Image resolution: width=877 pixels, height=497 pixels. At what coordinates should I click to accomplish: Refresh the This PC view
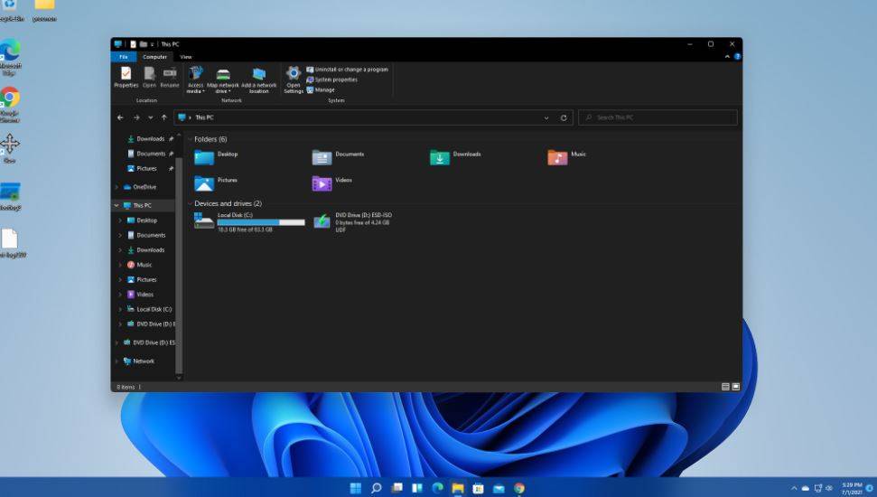(x=564, y=117)
